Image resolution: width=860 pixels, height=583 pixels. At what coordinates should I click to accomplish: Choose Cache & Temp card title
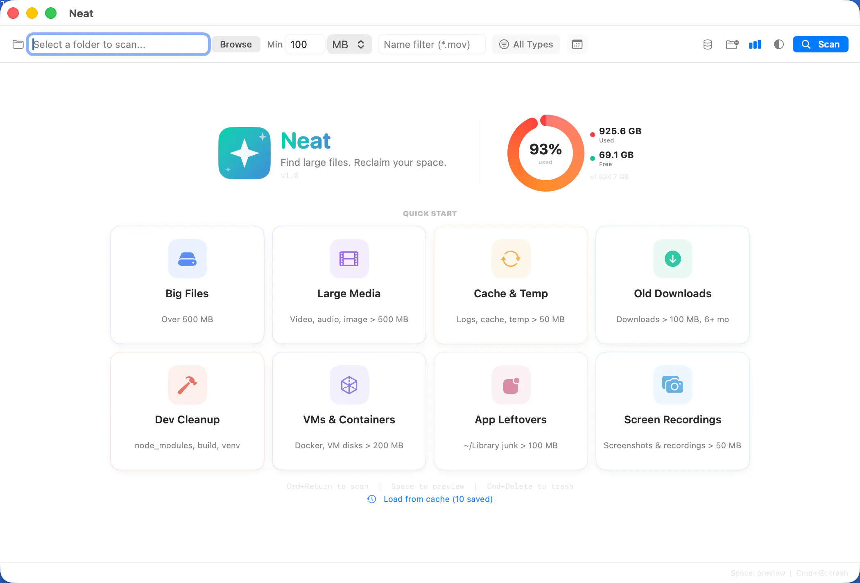coord(511,294)
